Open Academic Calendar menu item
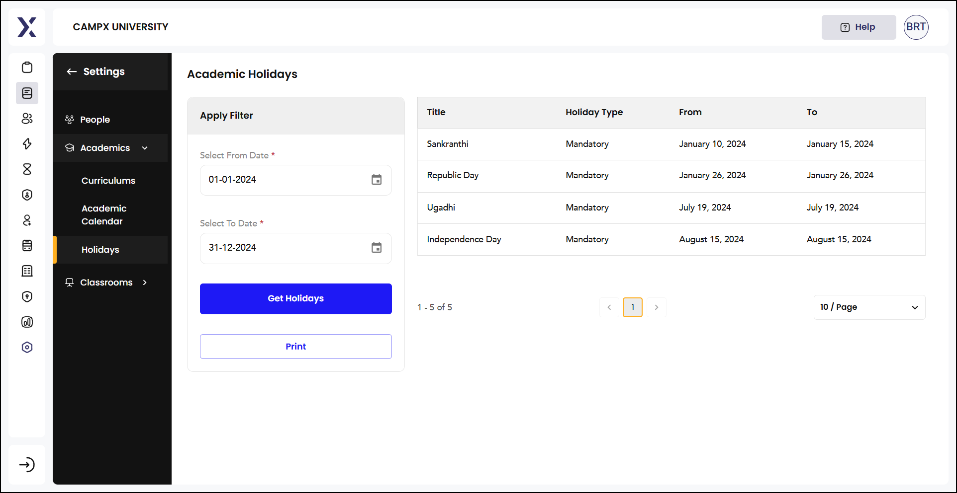The image size is (957, 493). pos(104,215)
